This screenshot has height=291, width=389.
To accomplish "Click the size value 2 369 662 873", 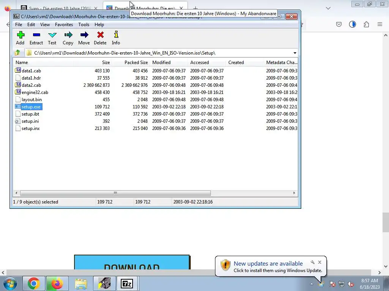I will (x=96, y=85).
